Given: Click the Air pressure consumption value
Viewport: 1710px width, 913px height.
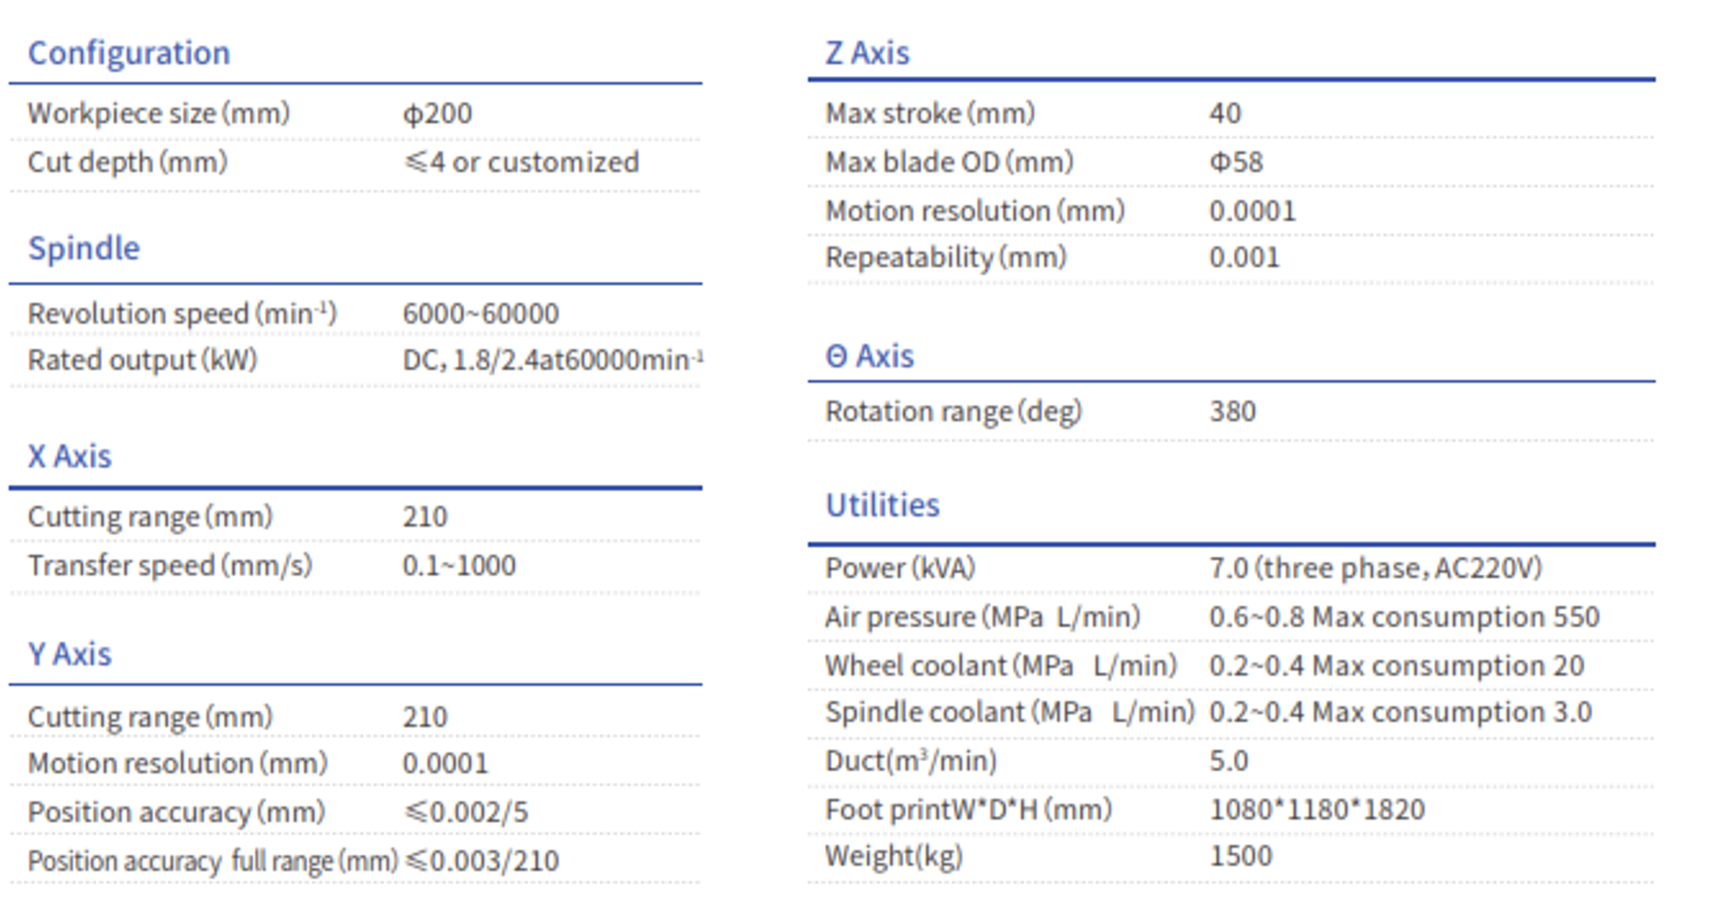Looking at the screenshot, I should point(1405,617).
